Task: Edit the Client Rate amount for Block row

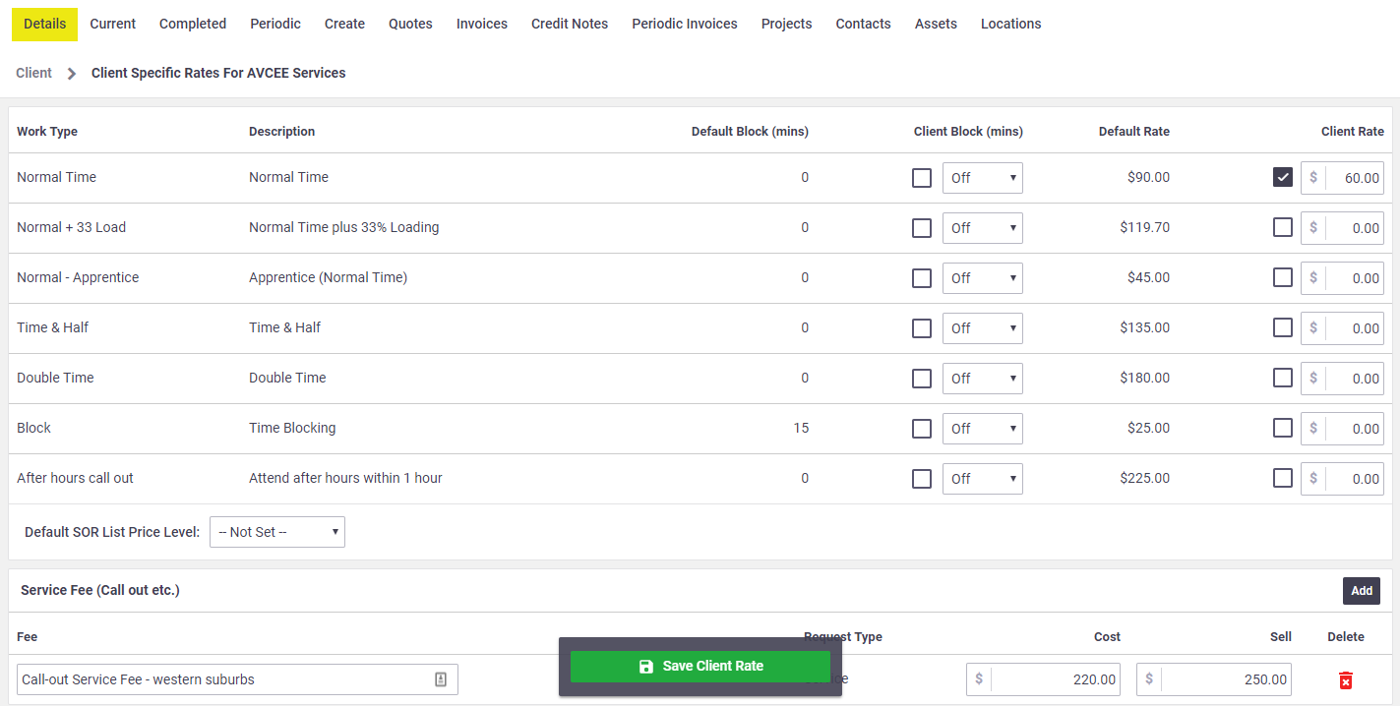Action: coord(1342,429)
